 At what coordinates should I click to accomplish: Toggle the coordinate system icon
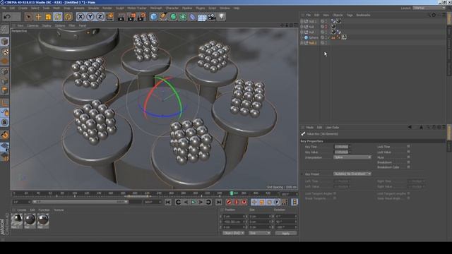point(110,17)
